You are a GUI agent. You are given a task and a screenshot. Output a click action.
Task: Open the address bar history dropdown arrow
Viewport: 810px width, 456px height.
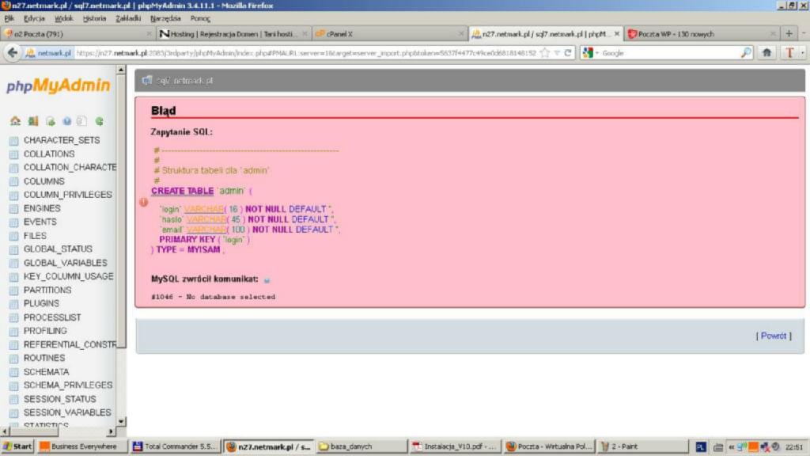(557, 53)
